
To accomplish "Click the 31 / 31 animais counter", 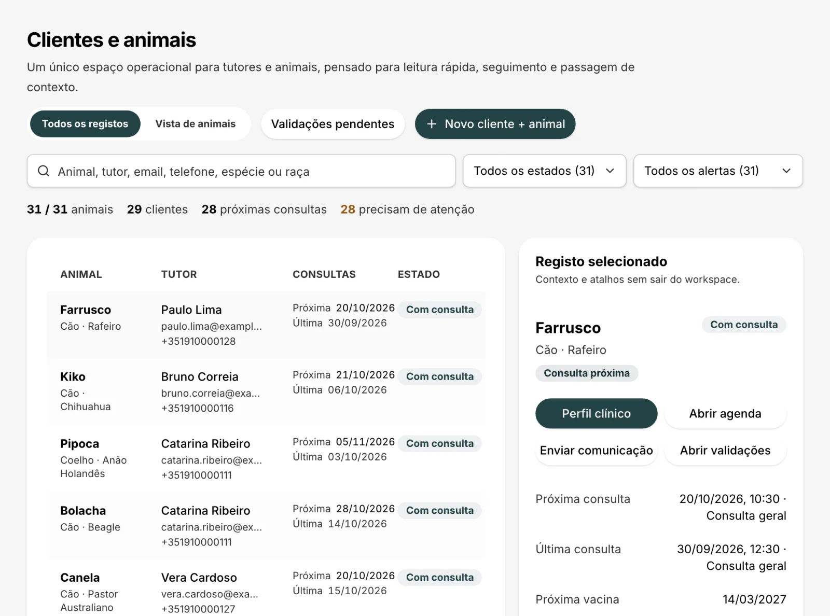I will [x=70, y=209].
